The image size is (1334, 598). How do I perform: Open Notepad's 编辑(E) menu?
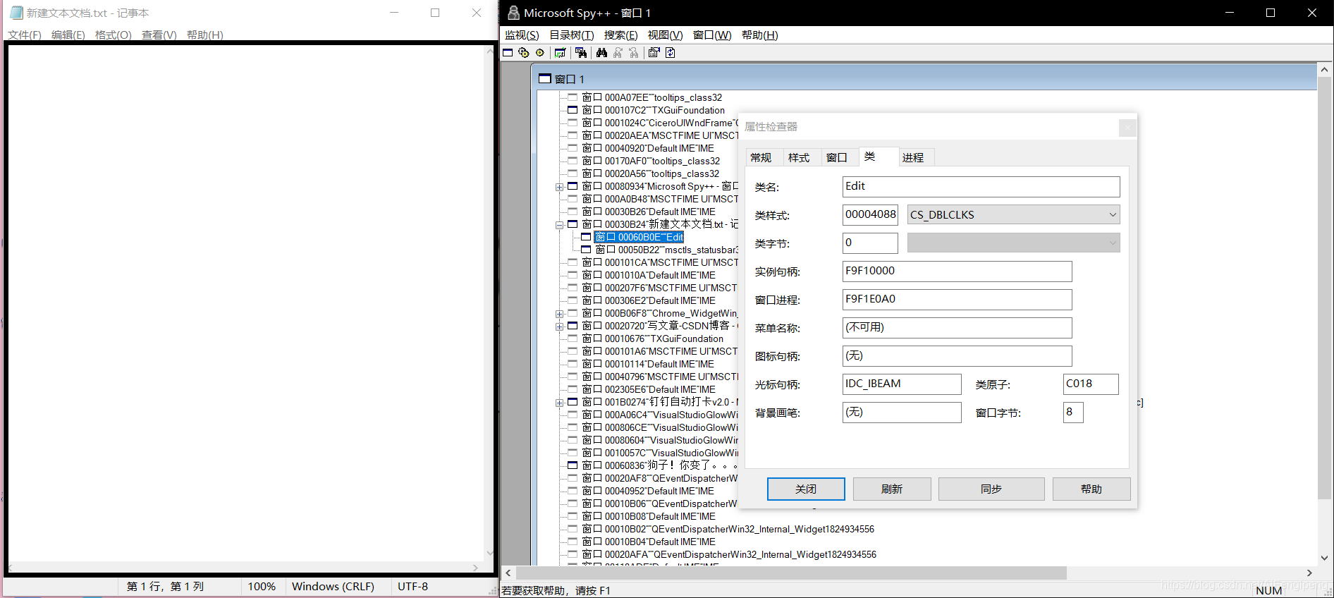tap(68, 35)
